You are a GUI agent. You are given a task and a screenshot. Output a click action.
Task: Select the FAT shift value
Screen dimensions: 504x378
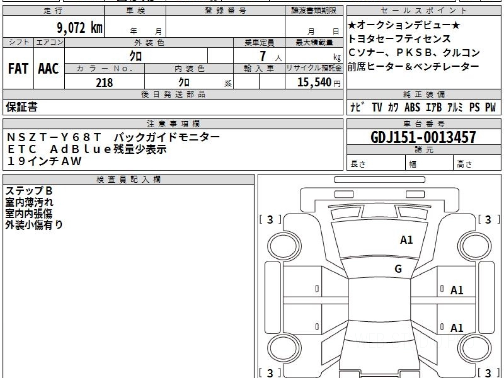click(x=18, y=69)
